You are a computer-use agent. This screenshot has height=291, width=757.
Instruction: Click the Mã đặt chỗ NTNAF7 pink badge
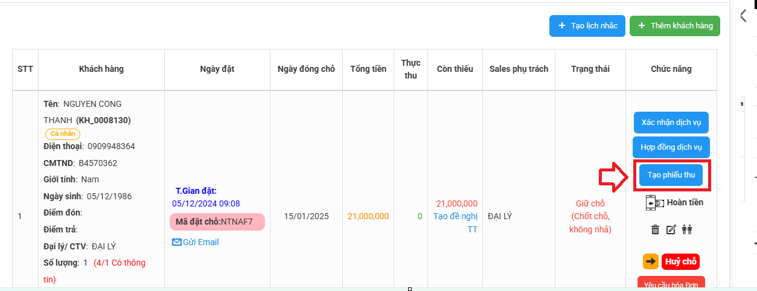[x=217, y=222]
